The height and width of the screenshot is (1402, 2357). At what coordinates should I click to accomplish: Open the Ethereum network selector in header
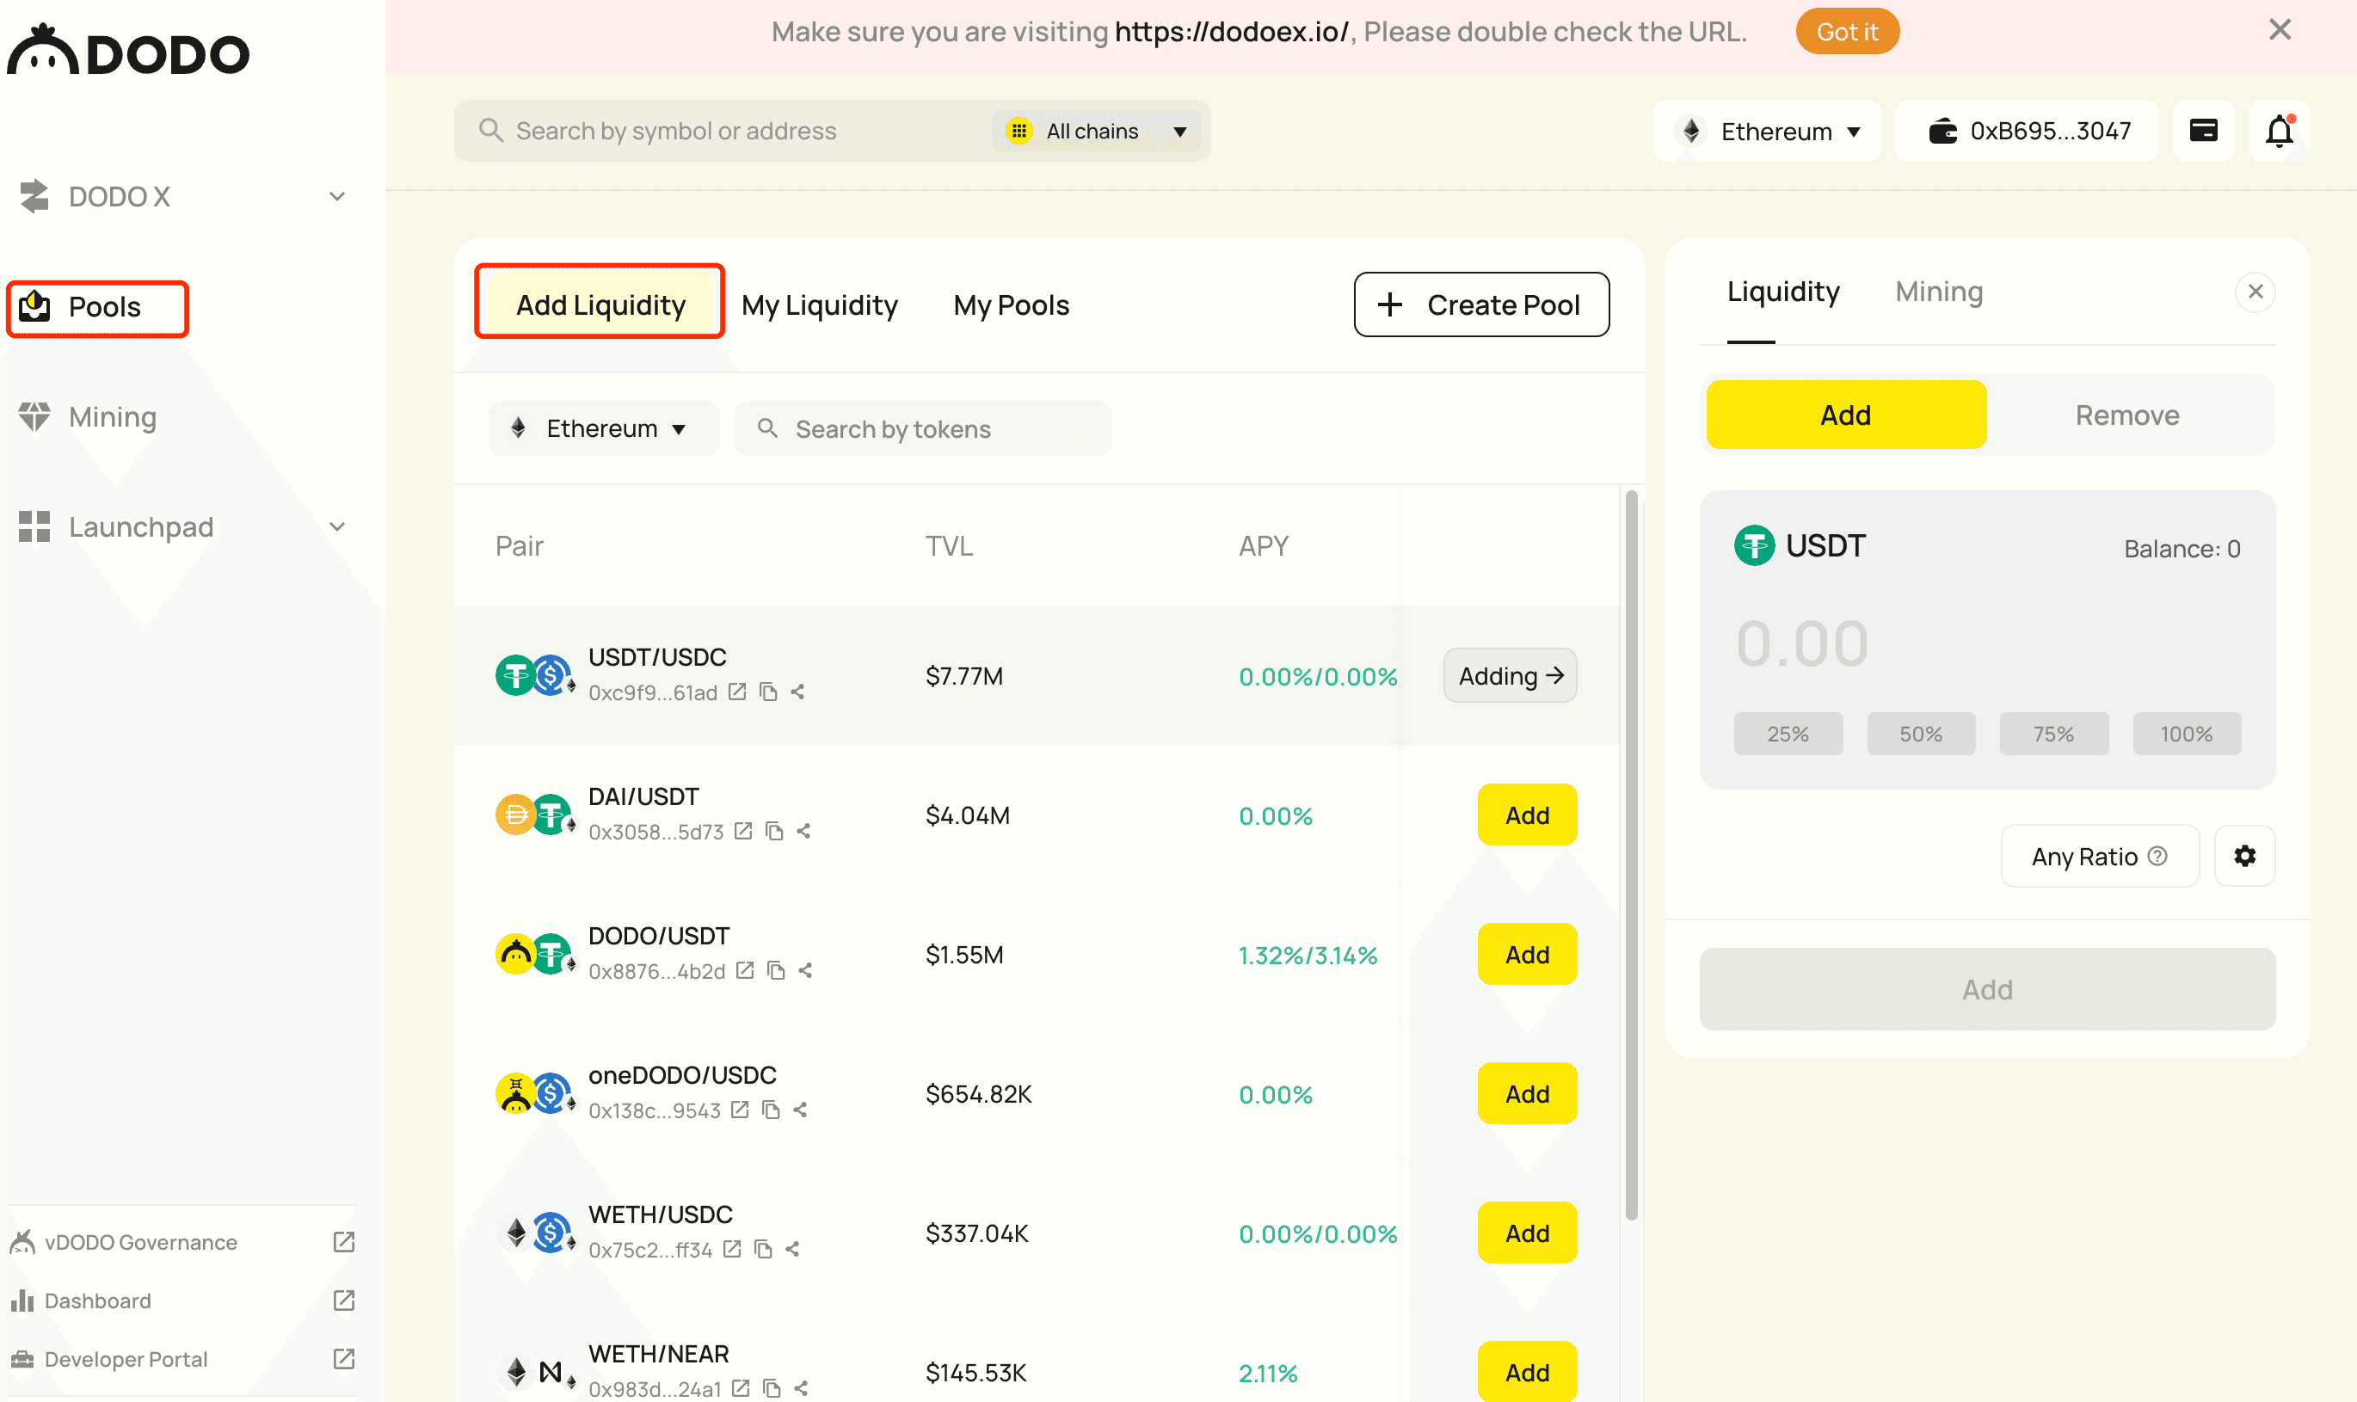pos(1768,131)
